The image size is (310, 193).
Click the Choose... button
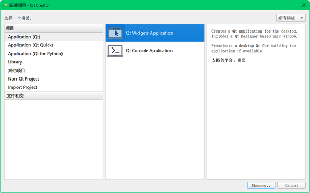click(261, 185)
